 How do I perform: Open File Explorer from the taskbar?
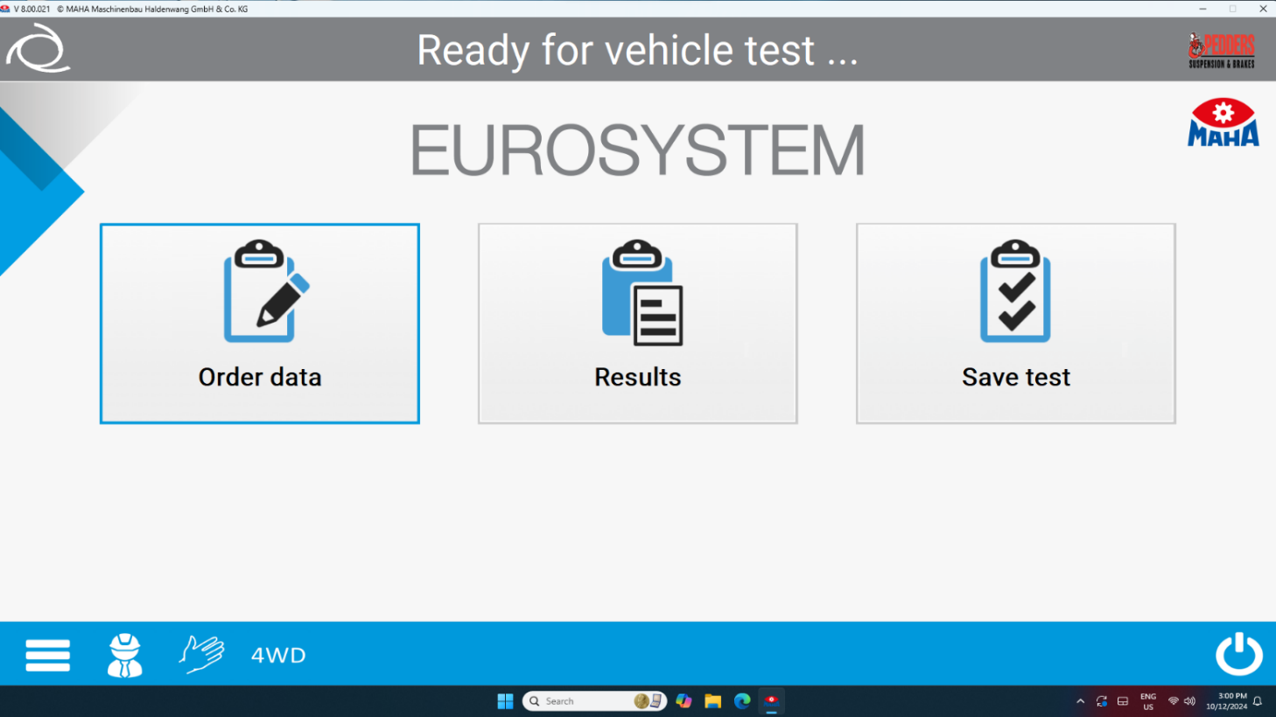pos(712,701)
